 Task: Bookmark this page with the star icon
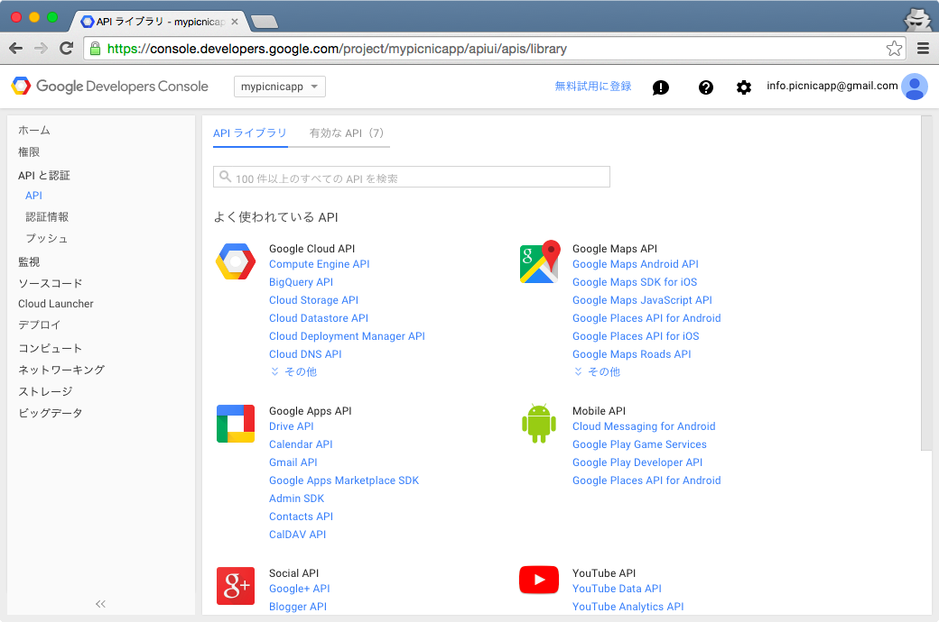[894, 49]
